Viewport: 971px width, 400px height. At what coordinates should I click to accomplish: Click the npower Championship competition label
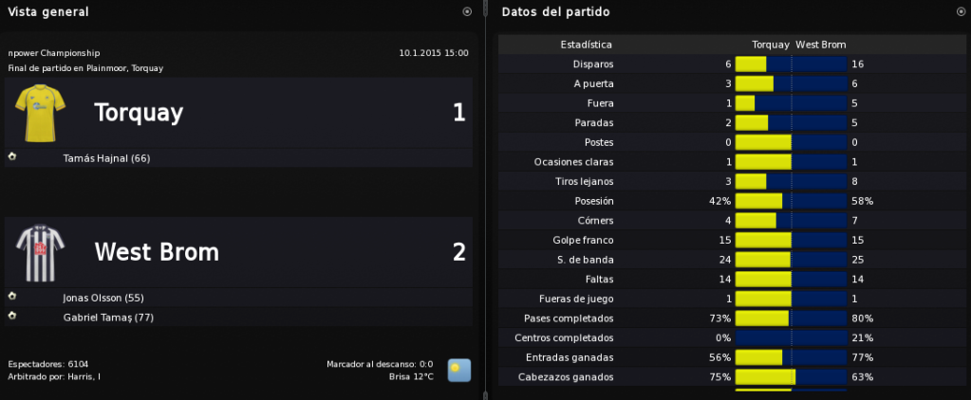click(54, 54)
